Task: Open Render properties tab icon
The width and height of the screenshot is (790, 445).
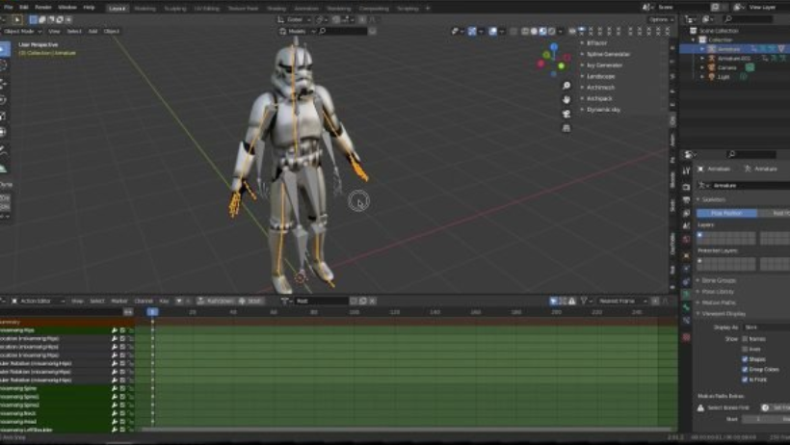Action: (686, 187)
